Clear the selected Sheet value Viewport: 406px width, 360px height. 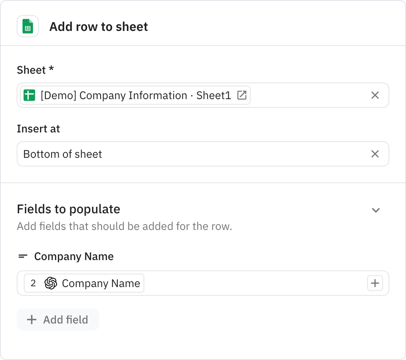[x=375, y=95]
